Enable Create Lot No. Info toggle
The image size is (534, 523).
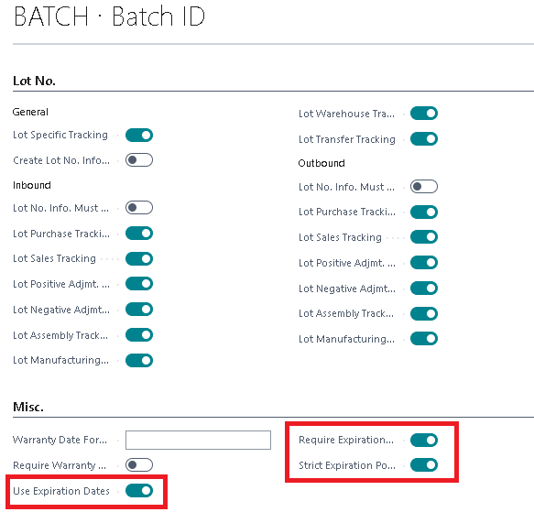139,160
